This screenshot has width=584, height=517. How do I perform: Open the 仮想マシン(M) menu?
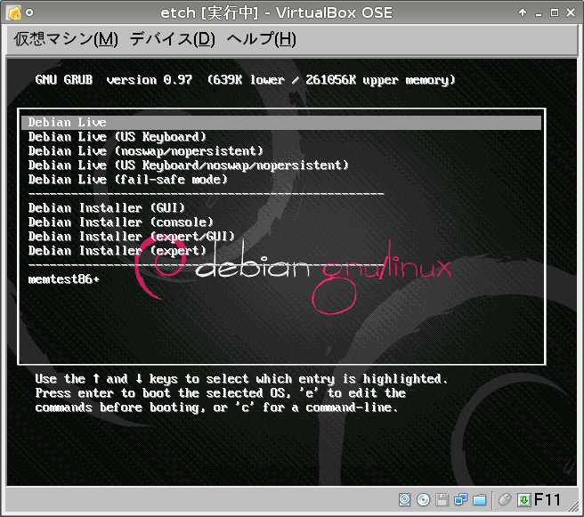[66, 39]
